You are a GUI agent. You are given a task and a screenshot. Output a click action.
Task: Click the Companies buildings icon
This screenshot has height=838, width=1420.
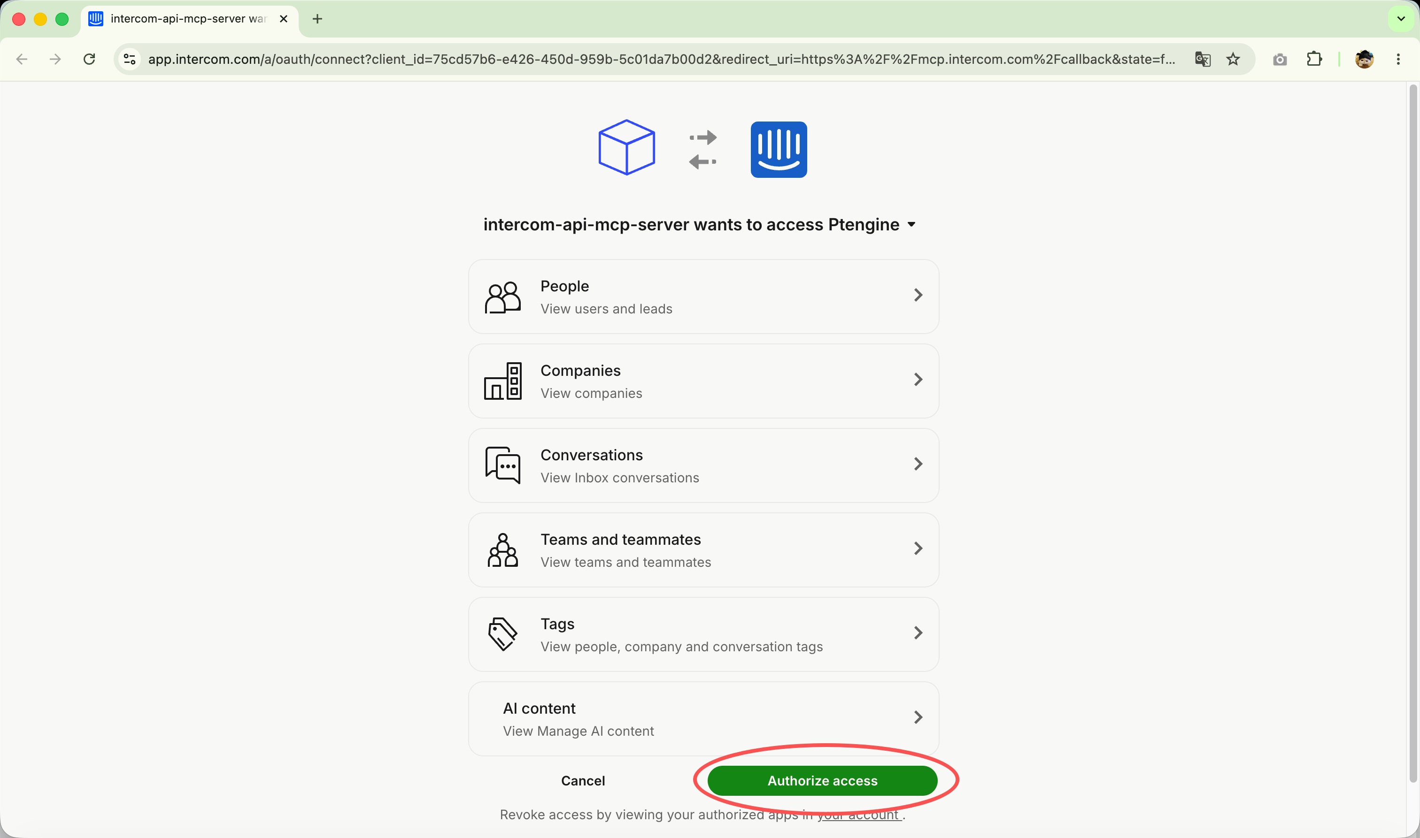[x=502, y=381]
